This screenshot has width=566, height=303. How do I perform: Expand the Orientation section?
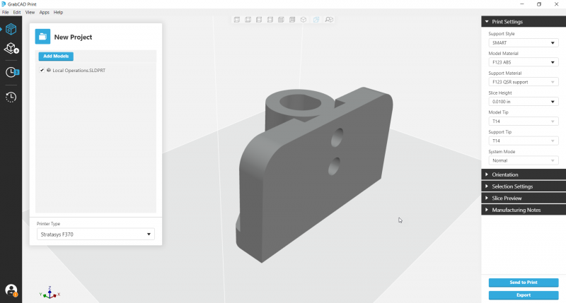(524, 174)
